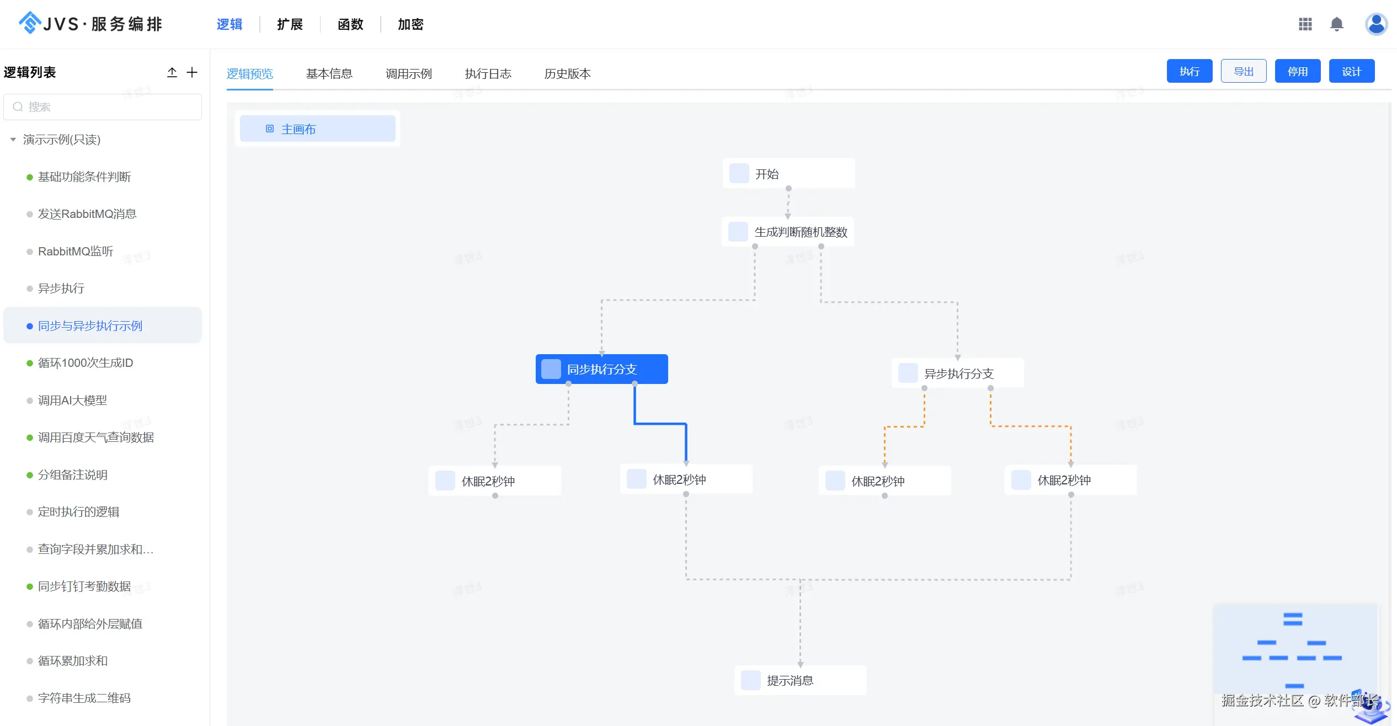Click the upload icon beside 逻辑列表
1397x726 pixels.
pyautogui.click(x=172, y=72)
